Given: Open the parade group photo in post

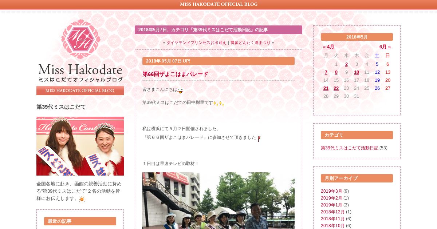Looking at the screenshot, I should click(219, 201).
